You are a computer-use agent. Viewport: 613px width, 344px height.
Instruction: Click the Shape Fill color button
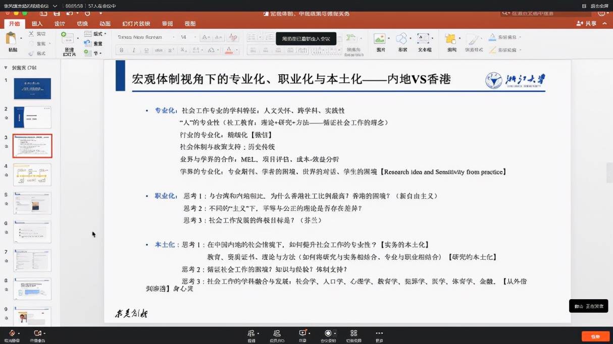click(x=505, y=37)
